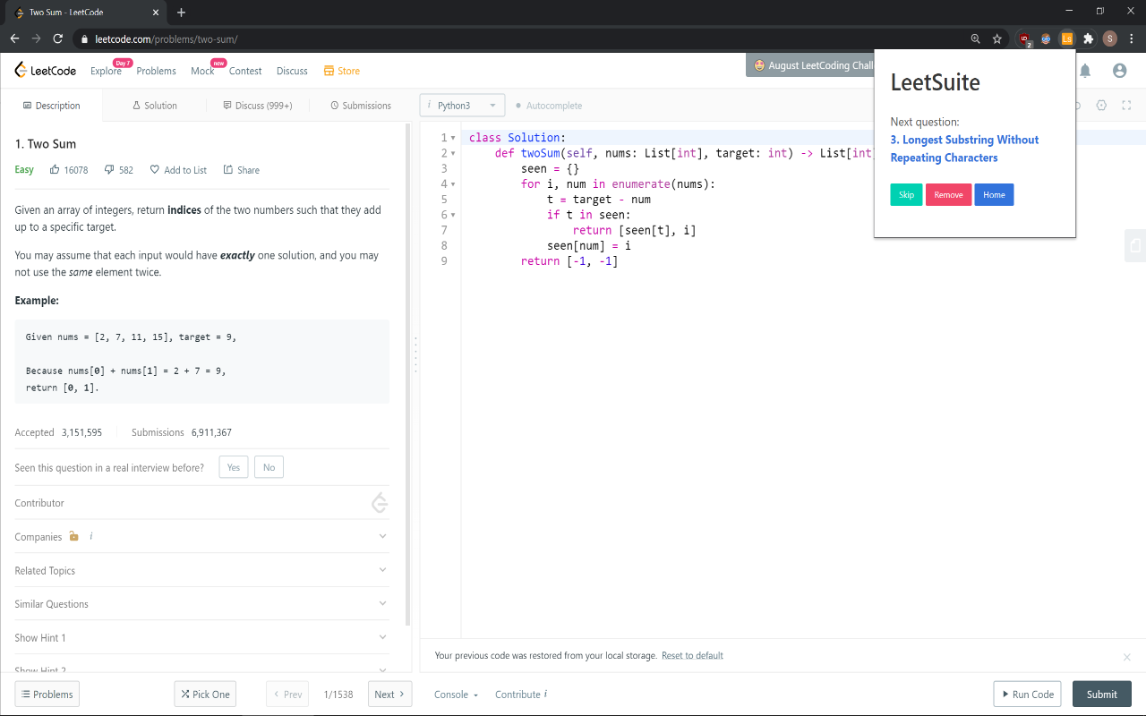Dismiss the local storage restored message
This screenshot has height=716, width=1146.
pyautogui.click(x=1126, y=657)
